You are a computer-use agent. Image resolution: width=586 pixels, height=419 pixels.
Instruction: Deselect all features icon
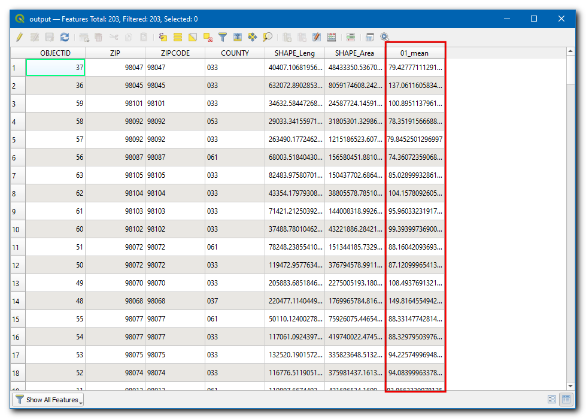(208, 37)
